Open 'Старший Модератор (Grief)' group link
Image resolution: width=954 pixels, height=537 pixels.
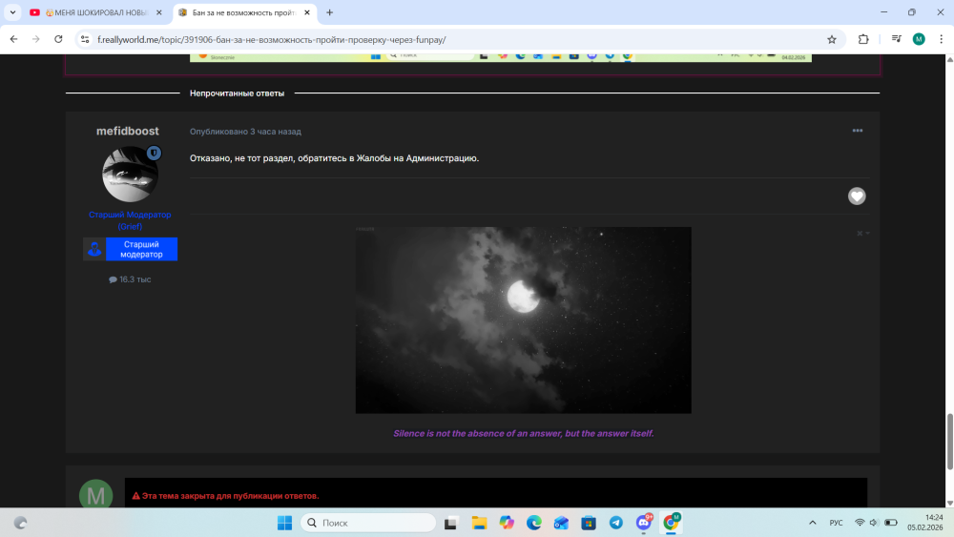130,220
